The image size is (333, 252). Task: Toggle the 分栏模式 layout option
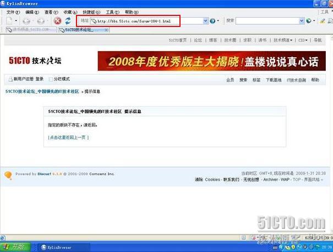59,79
